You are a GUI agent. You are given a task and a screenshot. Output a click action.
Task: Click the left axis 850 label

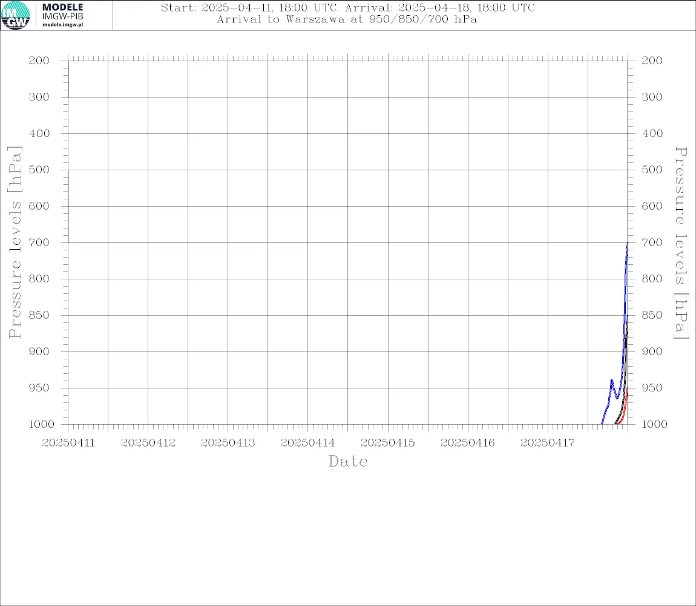[x=39, y=315]
